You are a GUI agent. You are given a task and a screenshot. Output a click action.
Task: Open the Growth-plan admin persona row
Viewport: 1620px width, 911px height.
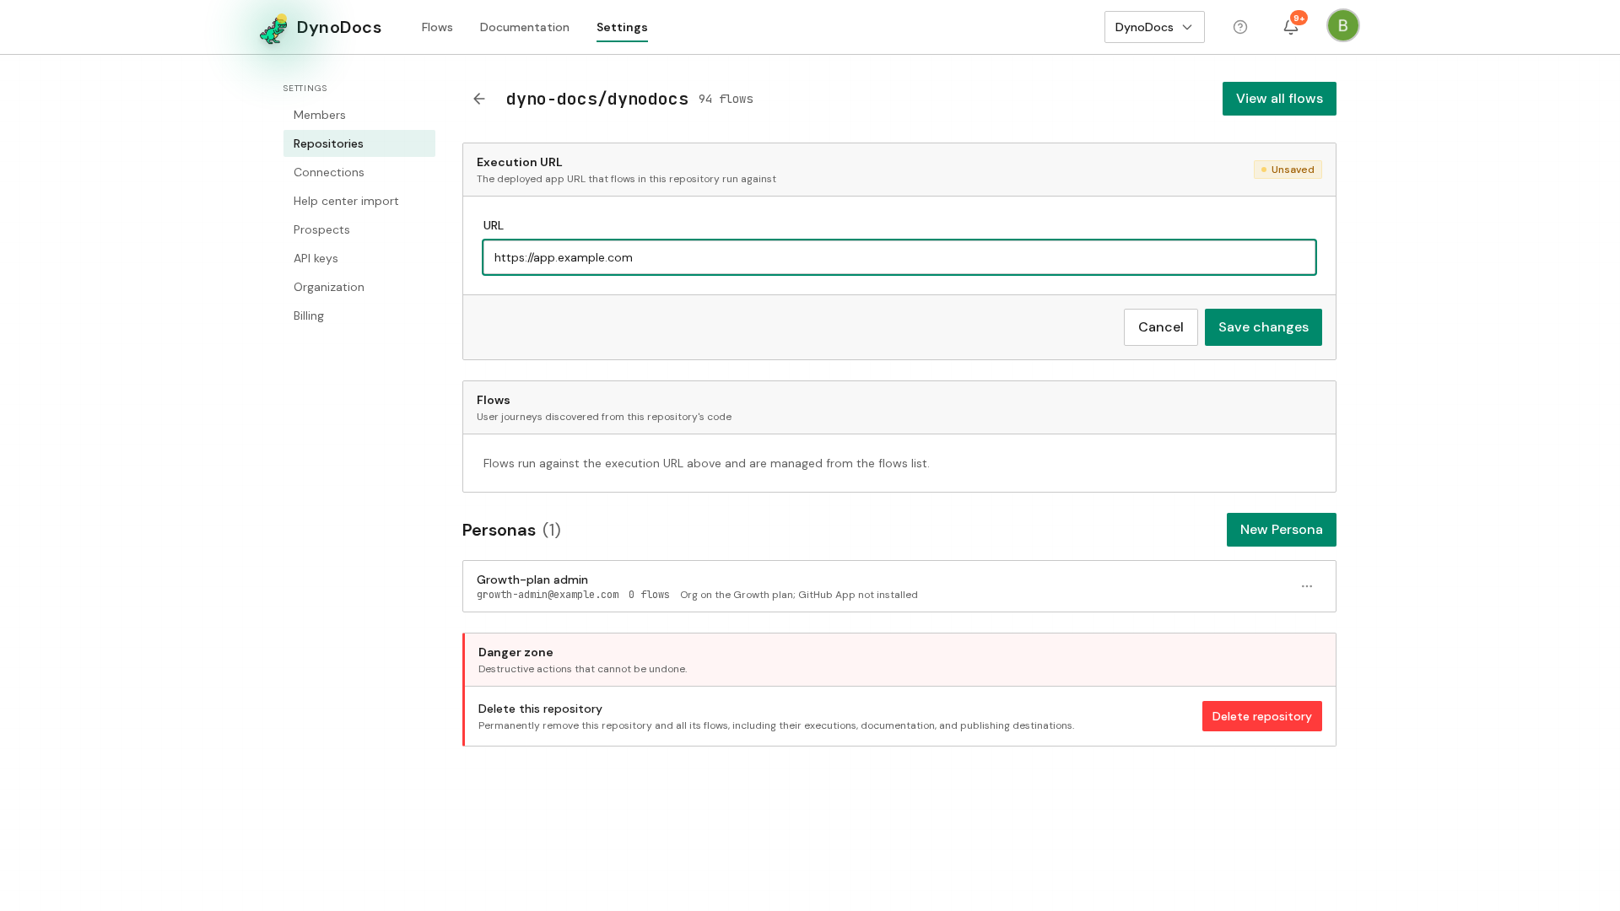click(x=899, y=586)
